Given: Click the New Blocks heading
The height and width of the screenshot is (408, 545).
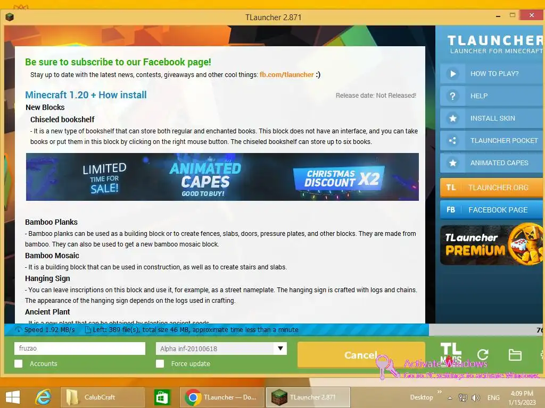Looking at the screenshot, I should 45,107.
